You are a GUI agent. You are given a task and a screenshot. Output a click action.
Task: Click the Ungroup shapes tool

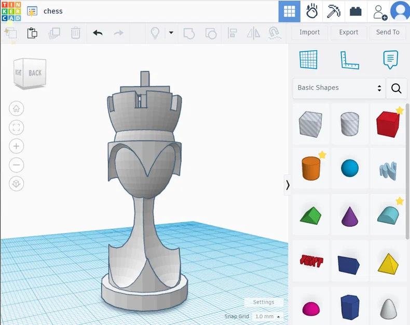pos(211,33)
